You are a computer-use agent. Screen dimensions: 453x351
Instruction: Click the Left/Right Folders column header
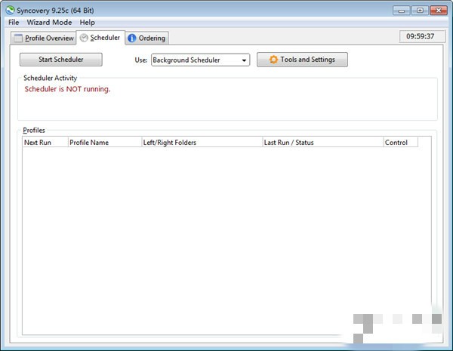coord(202,143)
